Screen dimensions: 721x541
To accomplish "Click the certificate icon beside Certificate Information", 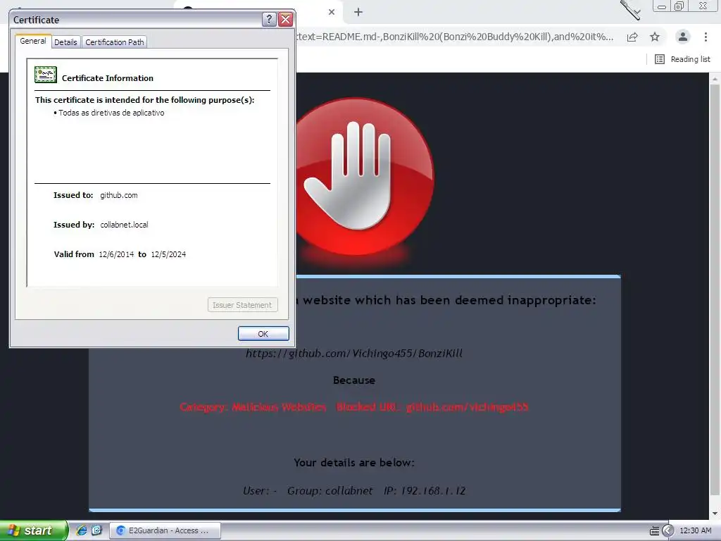I will [x=46, y=75].
